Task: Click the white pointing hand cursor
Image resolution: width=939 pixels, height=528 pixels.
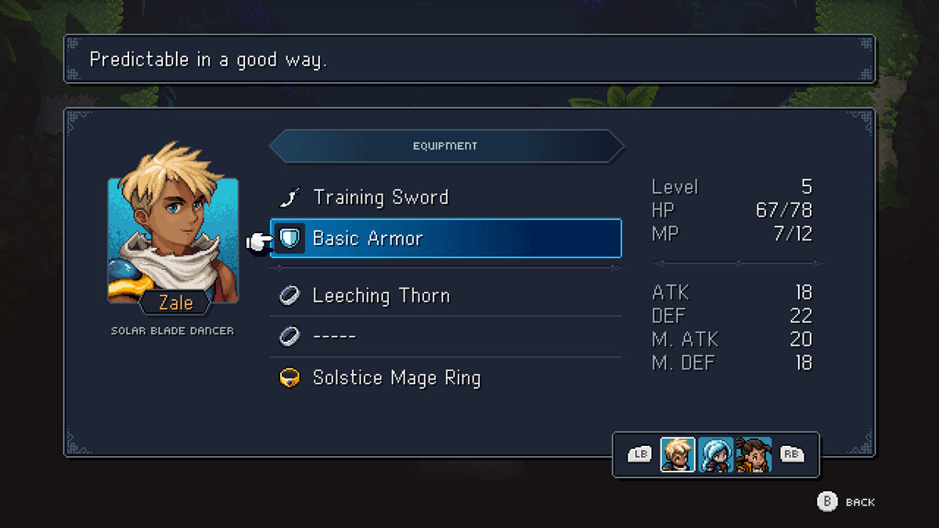Action: click(257, 242)
